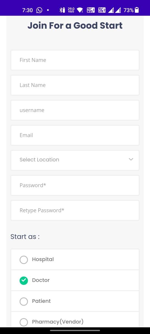Select the Email input box
150x334 pixels.
(75, 135)
